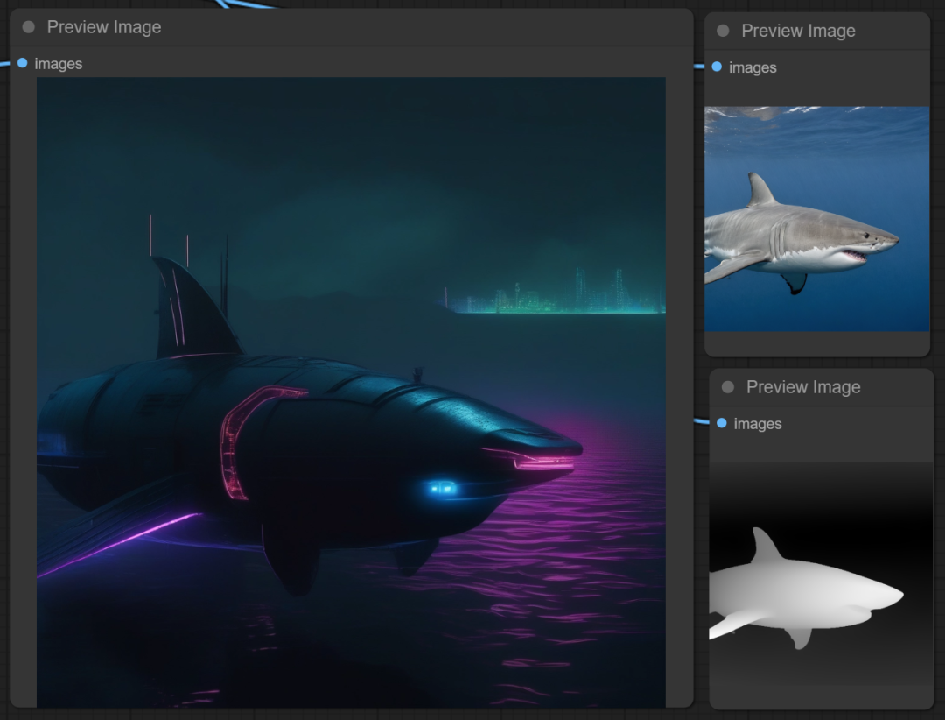Collapse the depth map Preview Image node via its dot

coord(727,387)
